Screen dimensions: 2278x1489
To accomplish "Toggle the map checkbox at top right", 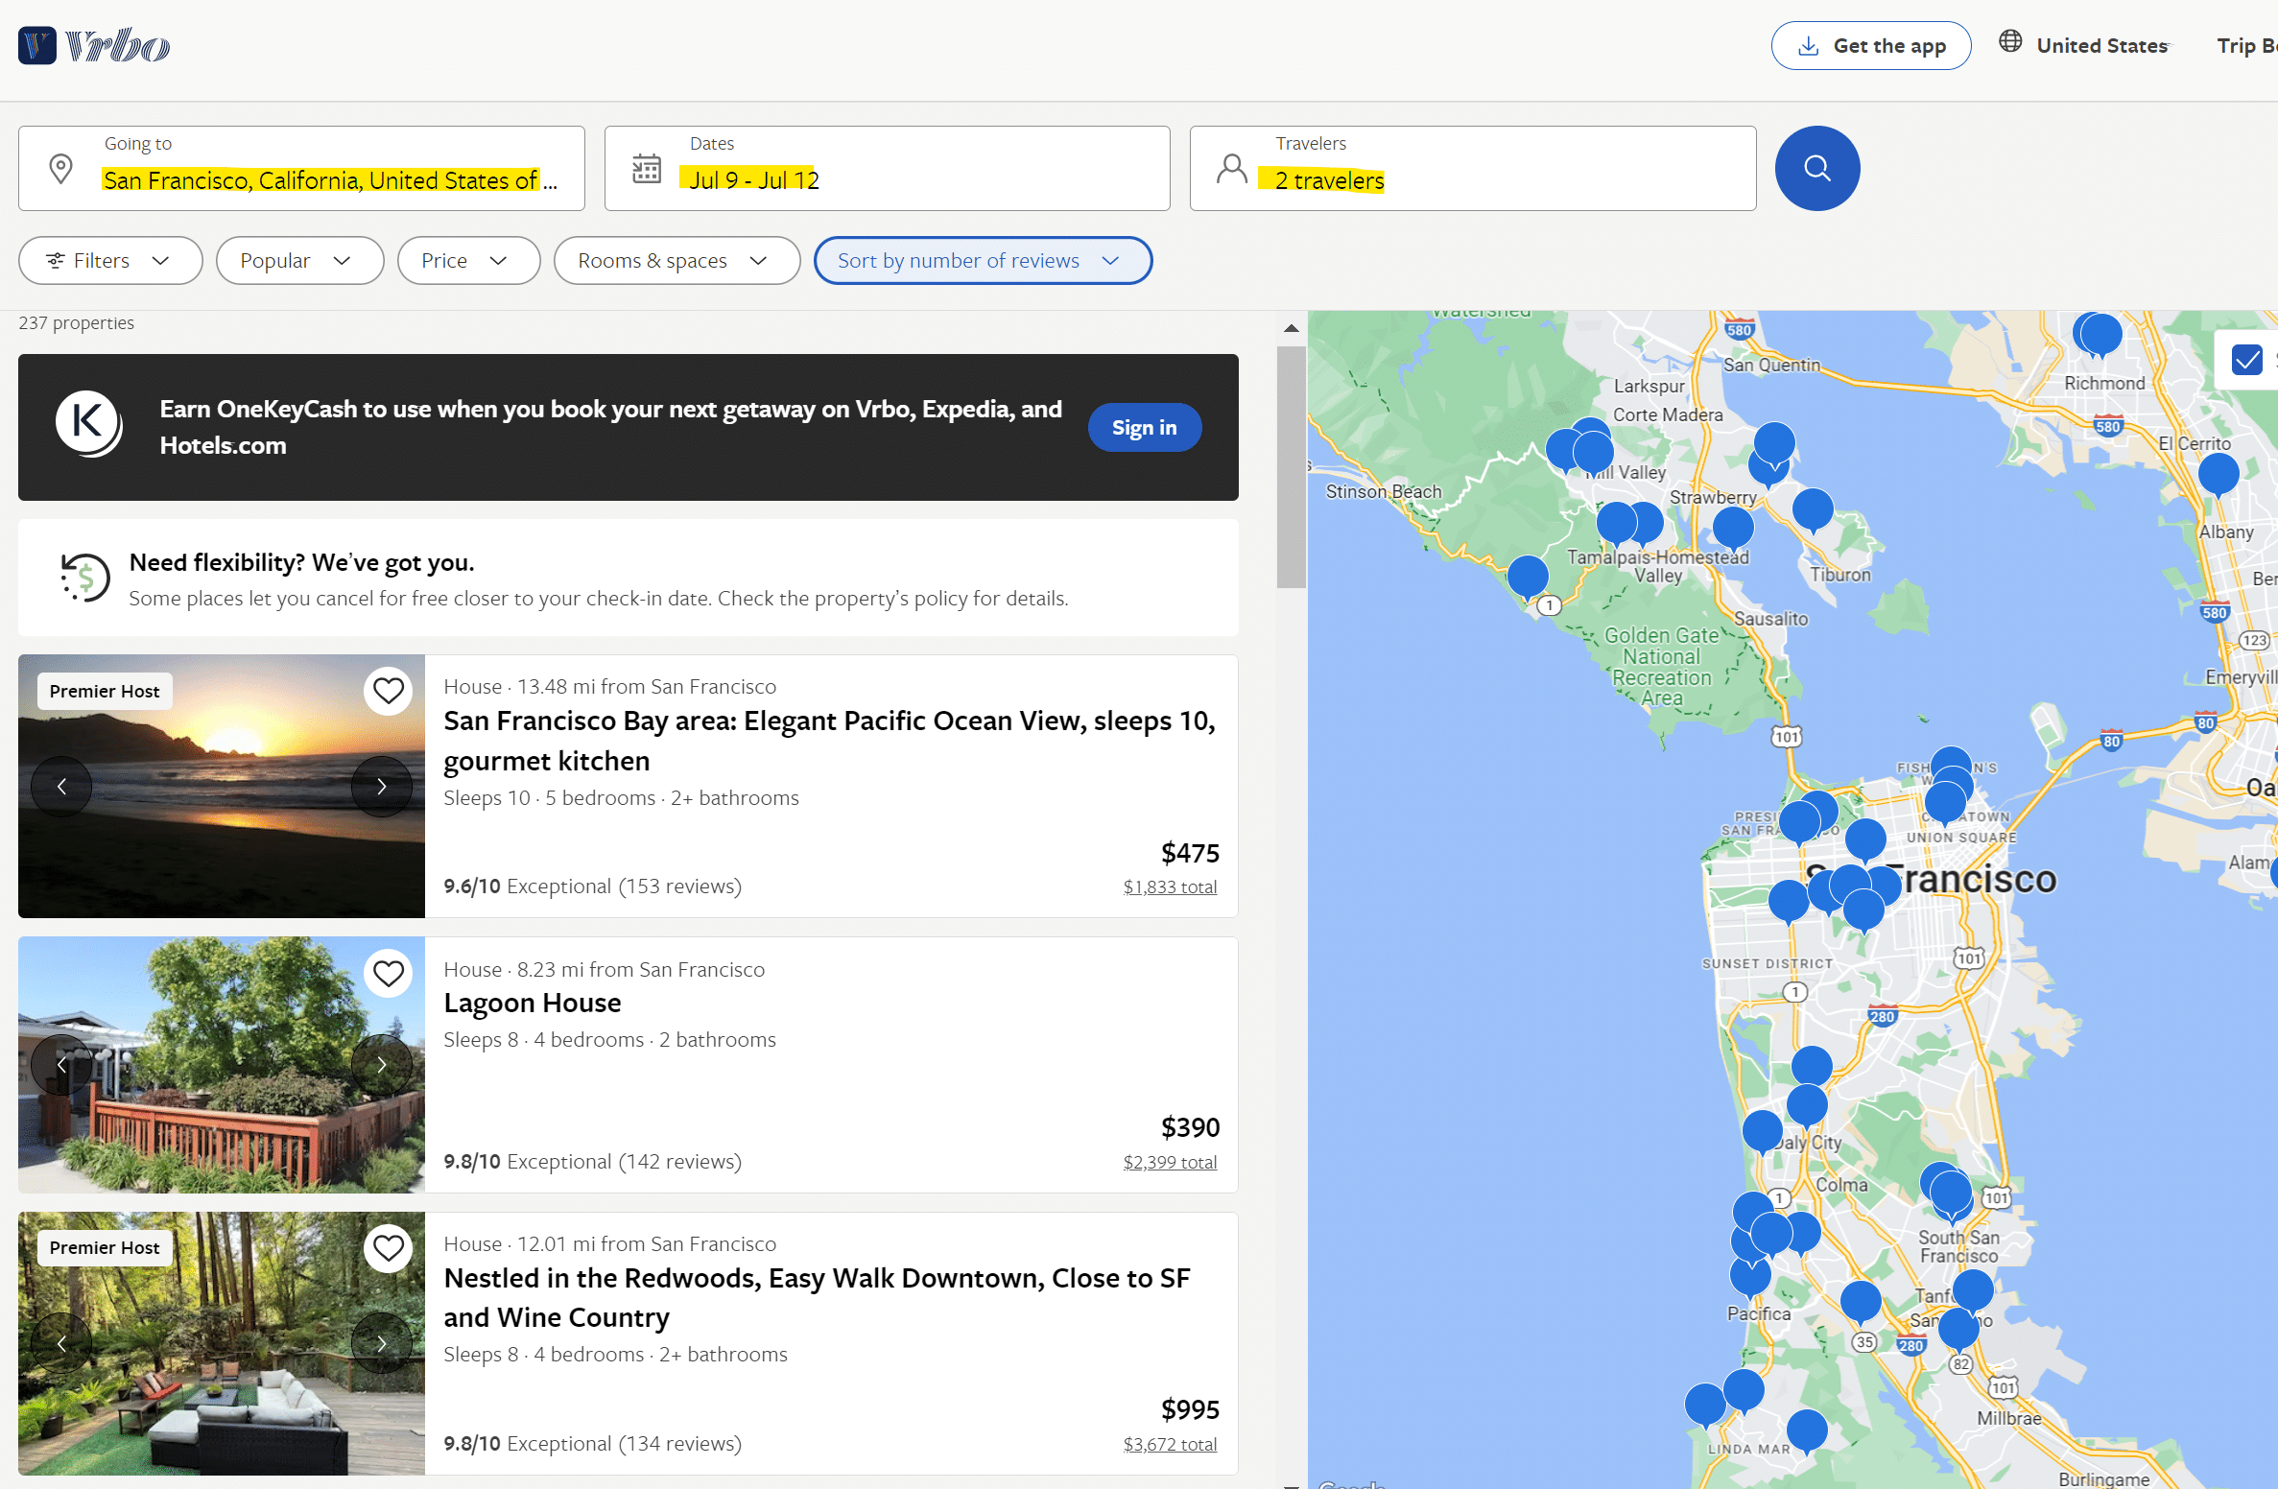I will click(x=2246, y=360).
